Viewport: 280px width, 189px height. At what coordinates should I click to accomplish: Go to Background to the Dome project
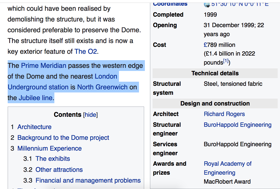point(63,138)
